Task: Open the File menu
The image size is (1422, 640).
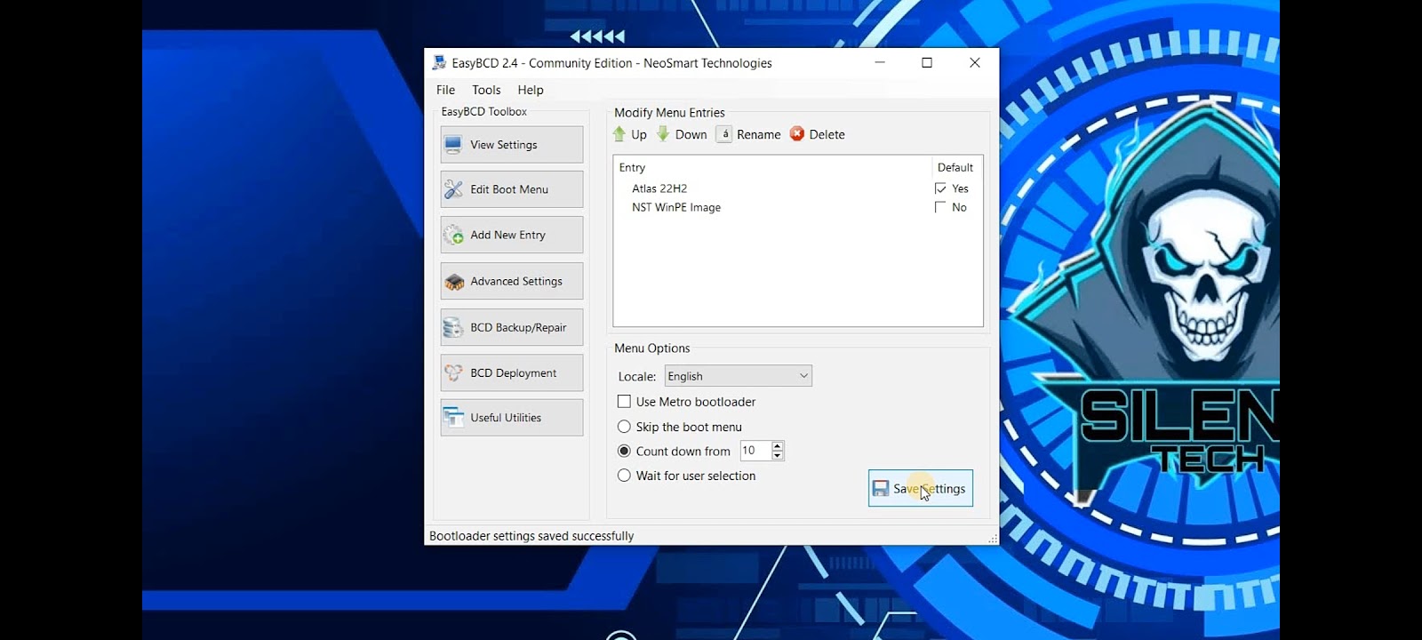Action: tap(445, 90)
